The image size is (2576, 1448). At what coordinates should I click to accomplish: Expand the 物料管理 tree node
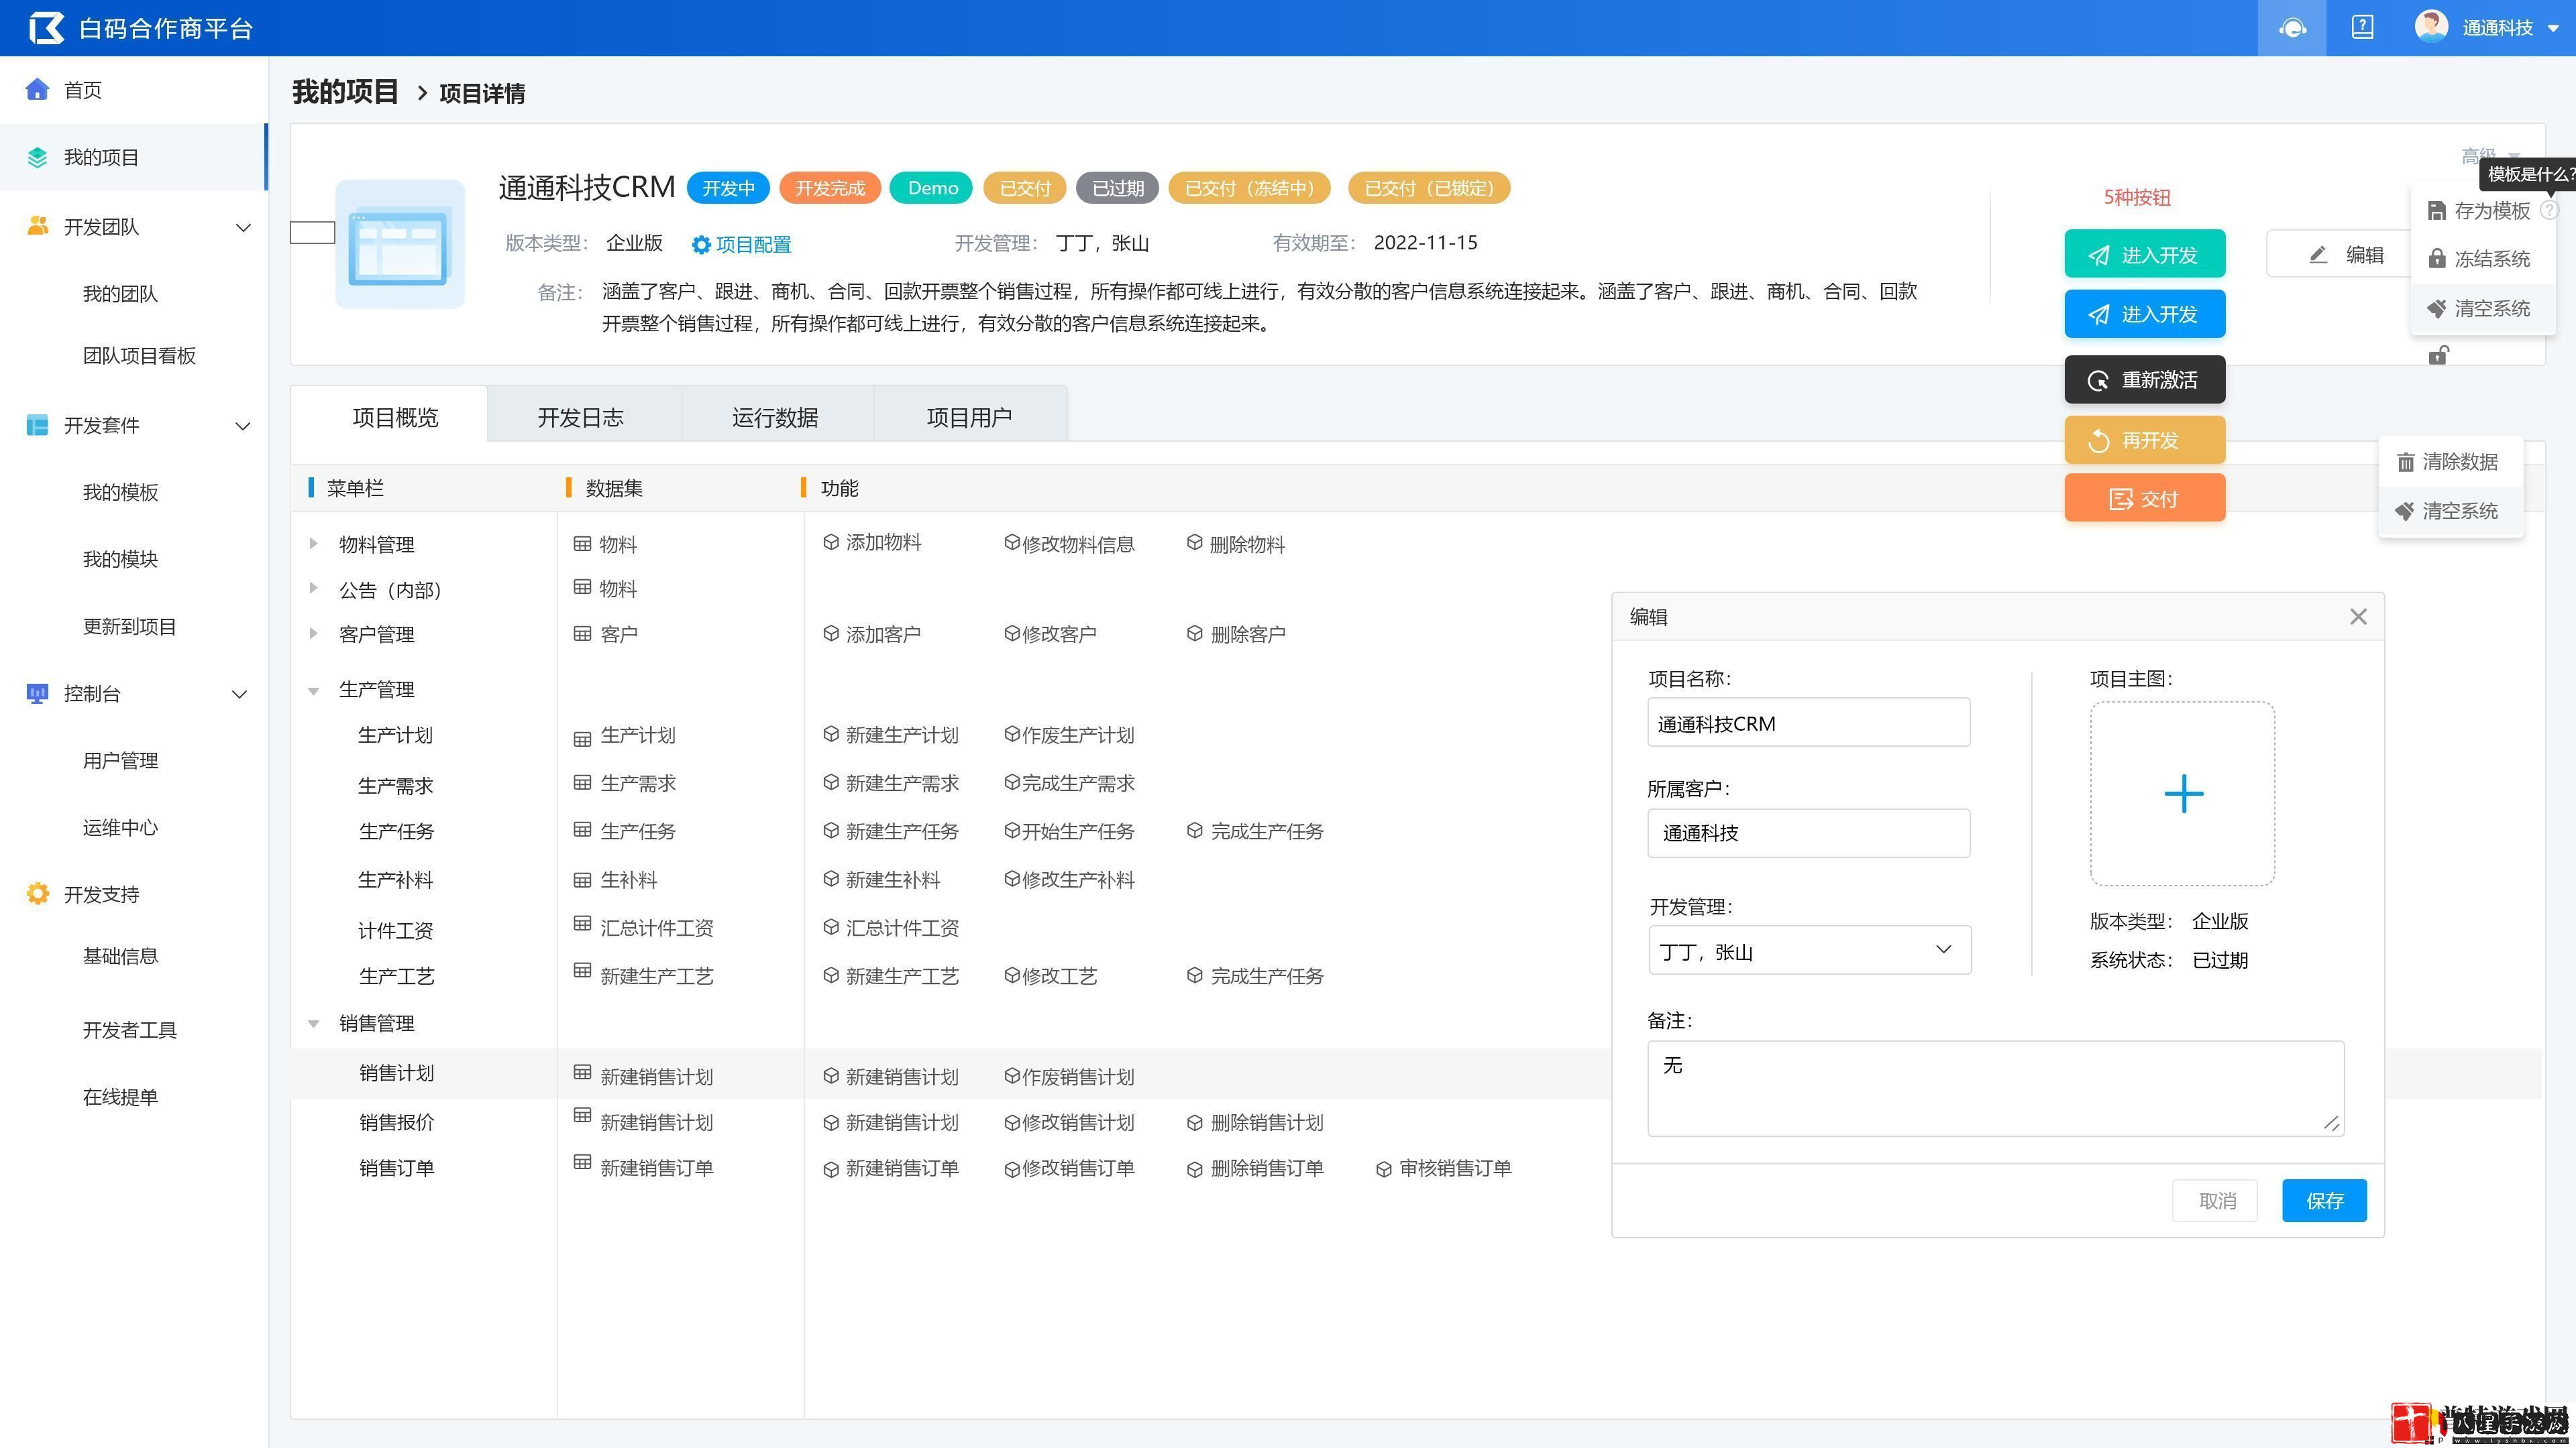313,544
